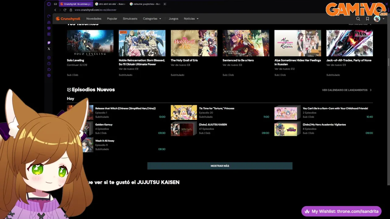The image size is (390, 219).
Task: Reload the Crunchyroll page
Action: tap(65, 10)
